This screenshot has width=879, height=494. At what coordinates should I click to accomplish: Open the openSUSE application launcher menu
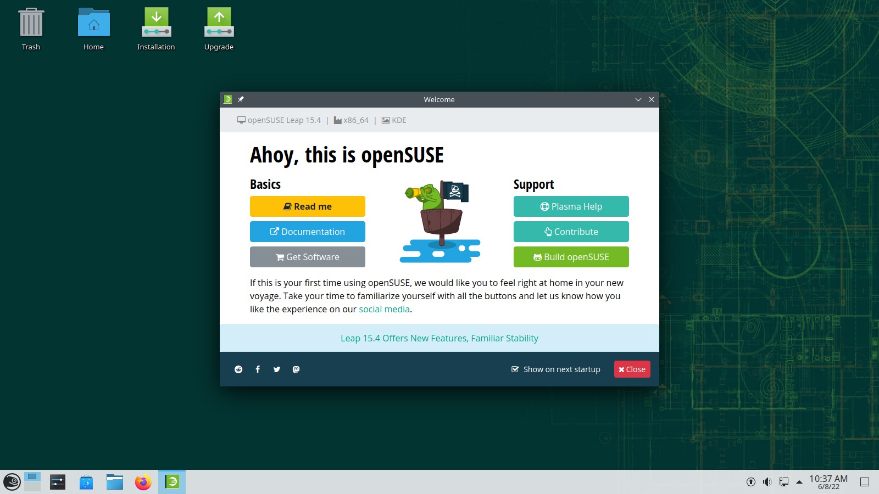(x=12, y=482)
